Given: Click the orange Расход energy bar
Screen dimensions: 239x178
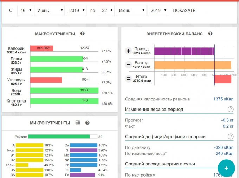Looking at the screenshot, I should (x=192, y=65).
